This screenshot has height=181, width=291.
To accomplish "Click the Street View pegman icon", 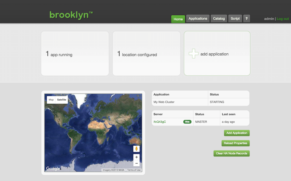I will tap(136, 149).
